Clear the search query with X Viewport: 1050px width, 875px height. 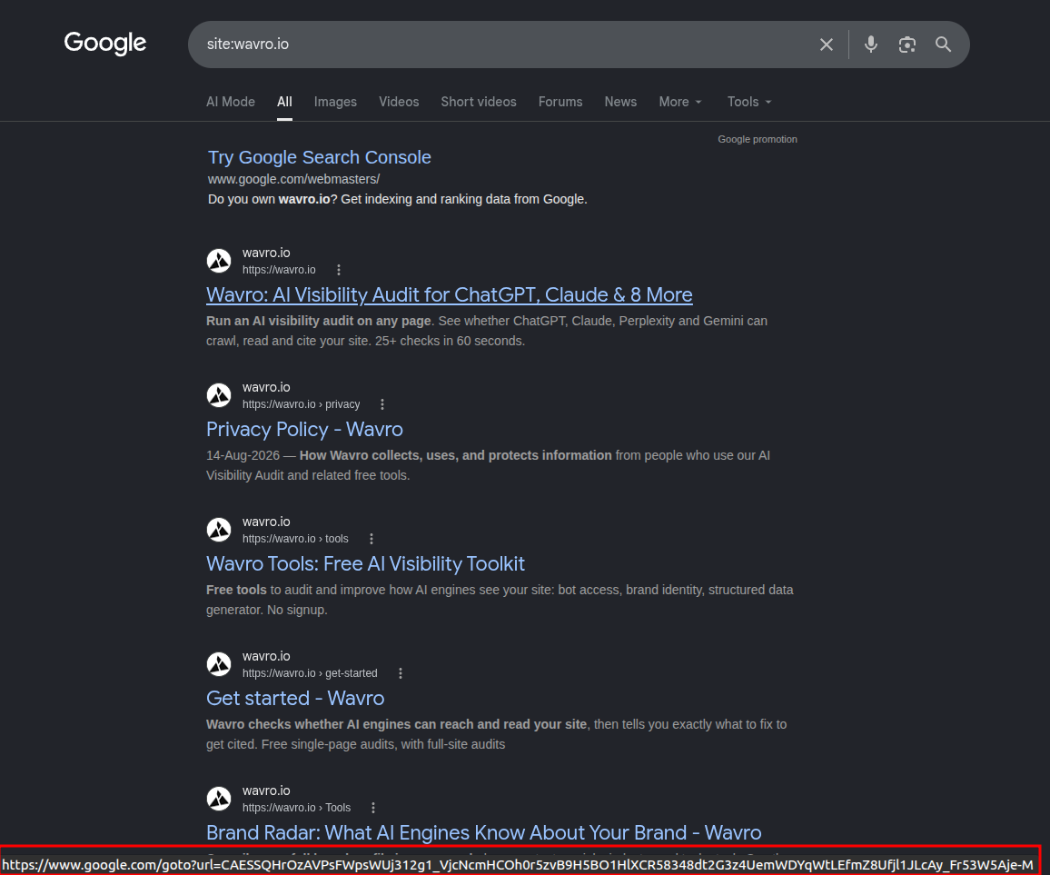827,45
